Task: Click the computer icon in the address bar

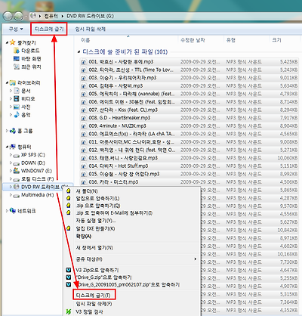Action: 33,16
